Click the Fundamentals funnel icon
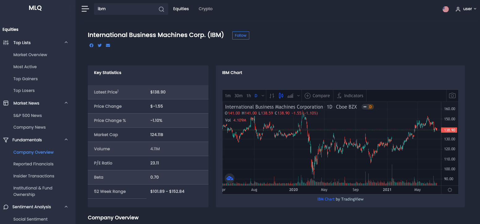Screen dimensions: 480x224 pos(6,140)
